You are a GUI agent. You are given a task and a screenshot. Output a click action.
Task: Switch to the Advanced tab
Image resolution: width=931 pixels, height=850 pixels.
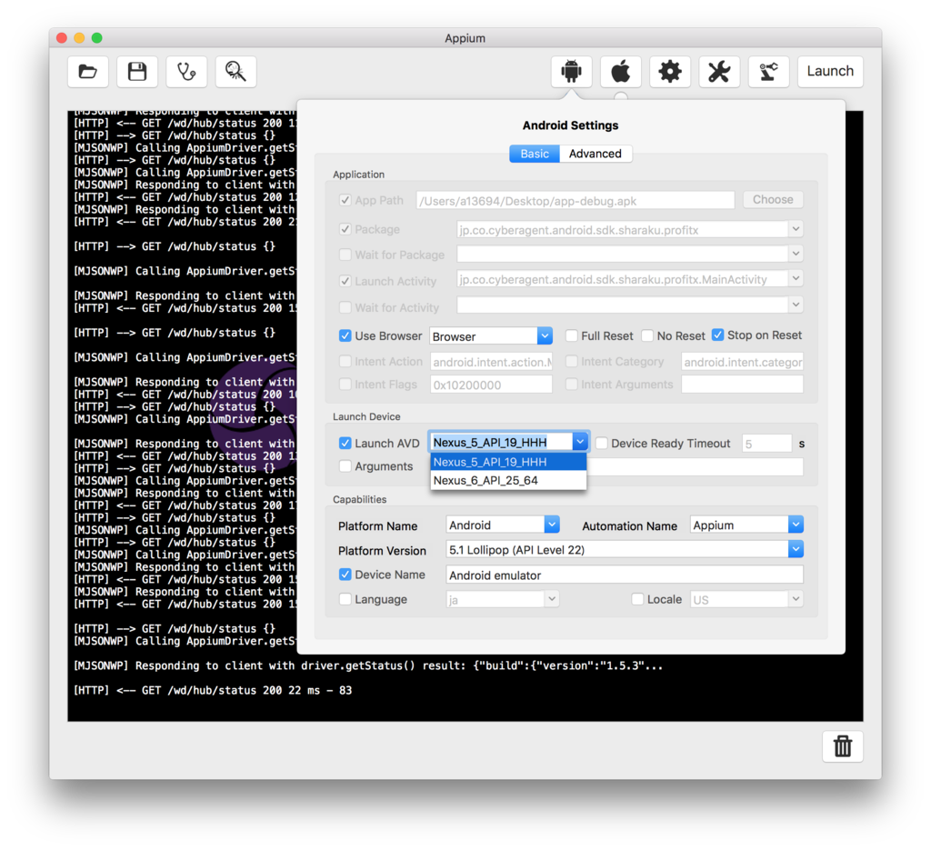click(595, 154)
